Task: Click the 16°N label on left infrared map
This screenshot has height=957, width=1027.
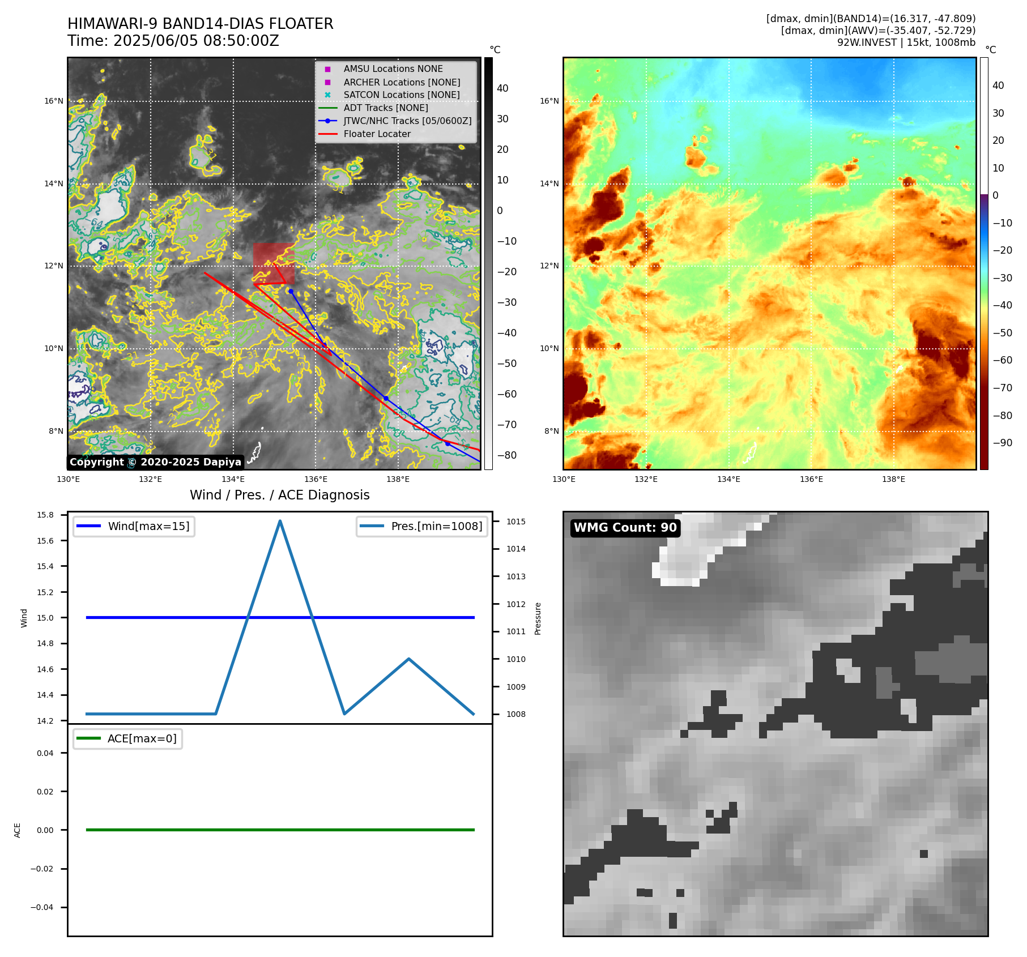Action: tap(54, 101)
